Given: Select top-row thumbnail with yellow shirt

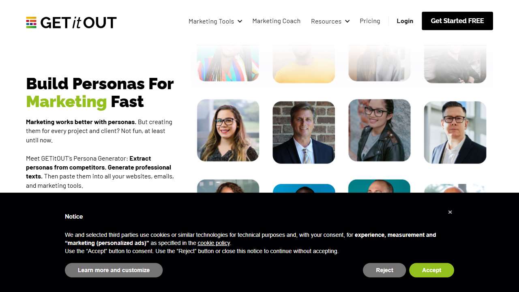Looking at the screenshot, I should pyautogui.click(x=304, y=64).
